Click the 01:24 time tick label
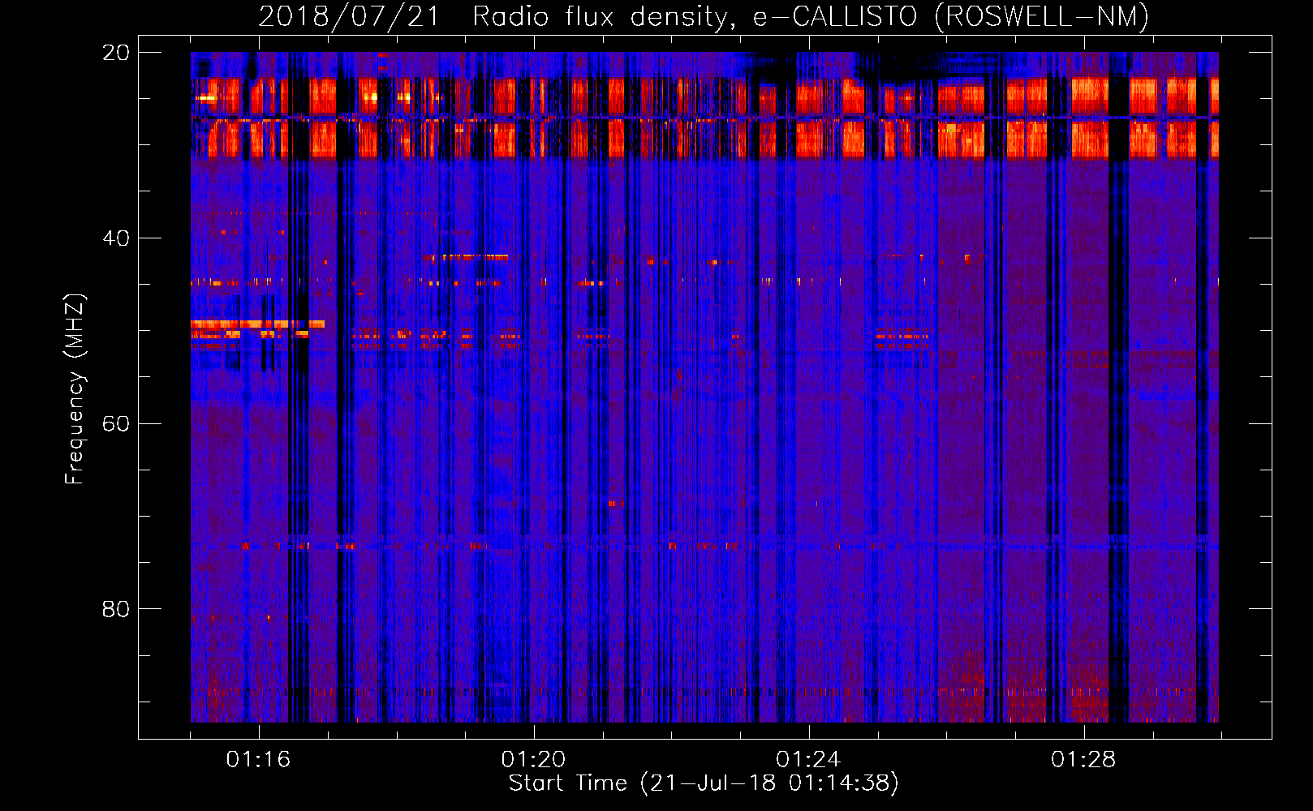The image size is (1313, 811). 808,760
